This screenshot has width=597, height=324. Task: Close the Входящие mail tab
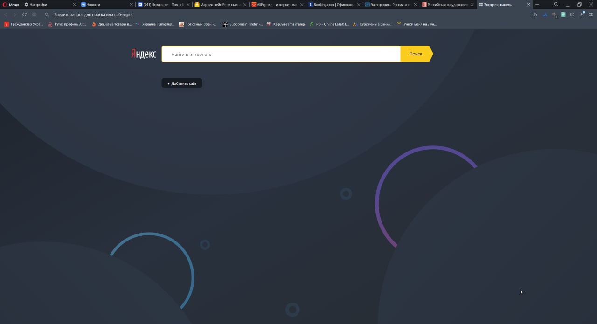pyautogui.click(x=188, y=4)
